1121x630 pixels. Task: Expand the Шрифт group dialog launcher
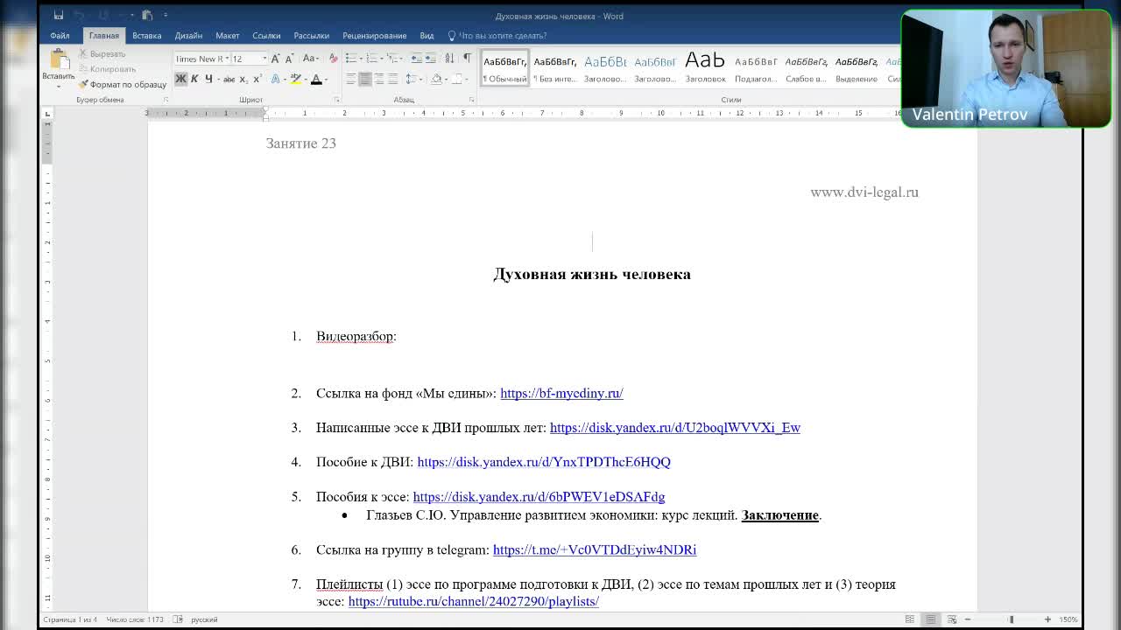pyautogui.click(x=336, y=100)
